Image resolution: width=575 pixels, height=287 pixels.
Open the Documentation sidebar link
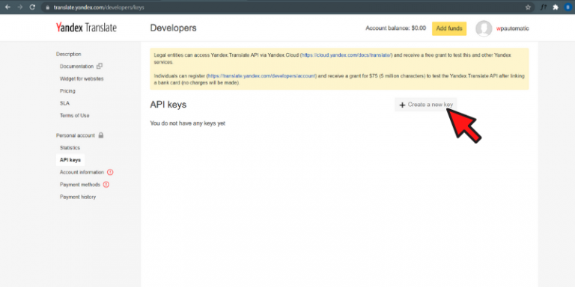[x=76, y=67]
